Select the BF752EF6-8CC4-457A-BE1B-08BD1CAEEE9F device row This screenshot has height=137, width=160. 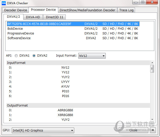pos(73,24)
